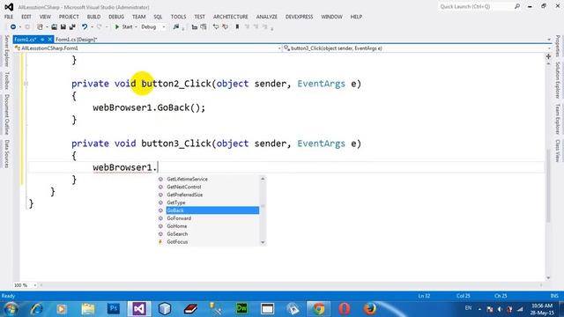Screen dimensions: 564x317
Task: Click inside the Quick Launch search box
Action: click(x=477, y=6)
